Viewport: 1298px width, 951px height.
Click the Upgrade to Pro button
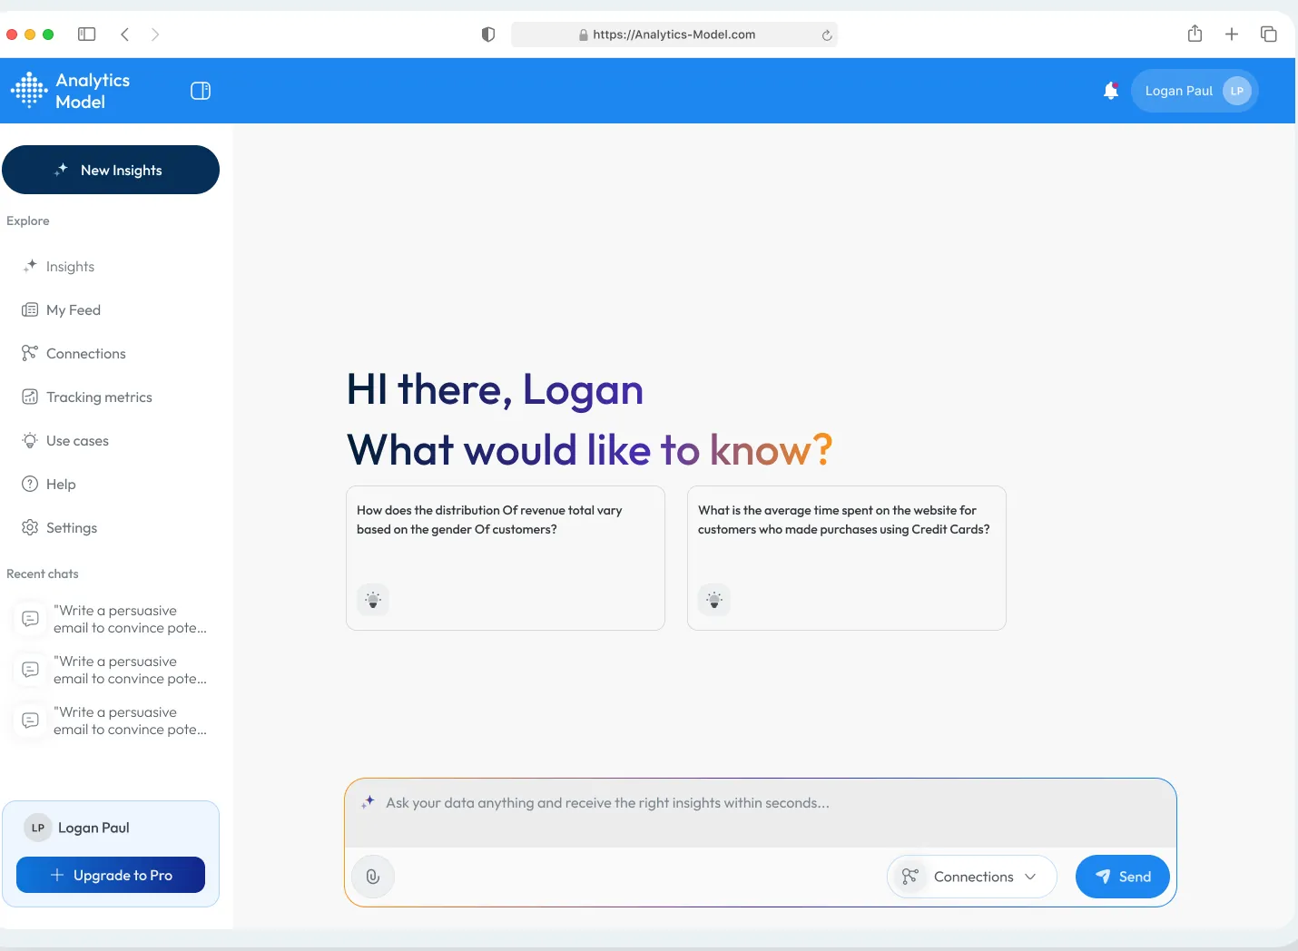point(111,875)
